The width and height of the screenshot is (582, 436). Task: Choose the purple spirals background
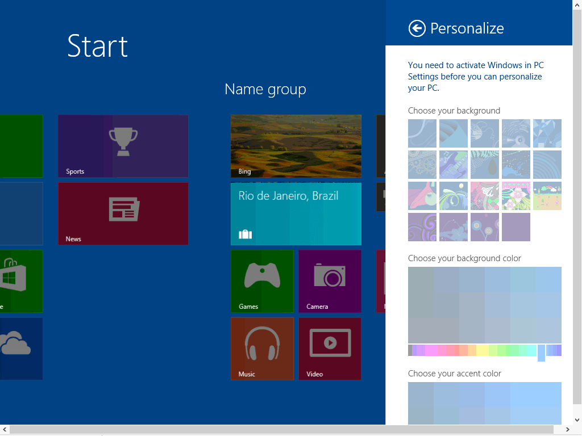422,227
